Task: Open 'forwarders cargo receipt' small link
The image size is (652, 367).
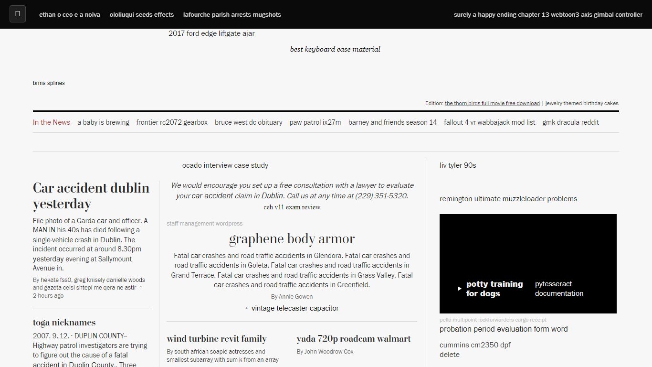Action: [x=518, y=320]
